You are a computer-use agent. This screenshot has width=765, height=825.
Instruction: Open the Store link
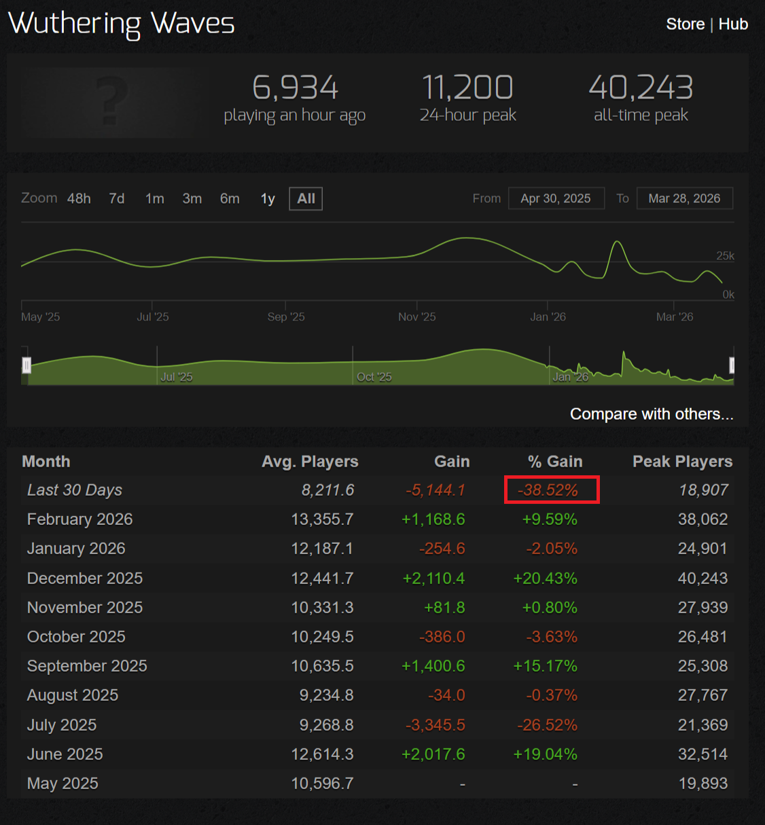pyautogui.click(x=685, y=24)
